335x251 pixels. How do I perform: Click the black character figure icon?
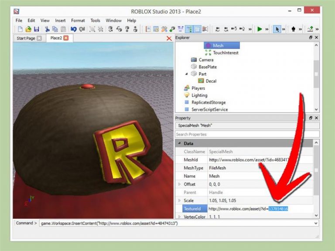coord(294,29)
